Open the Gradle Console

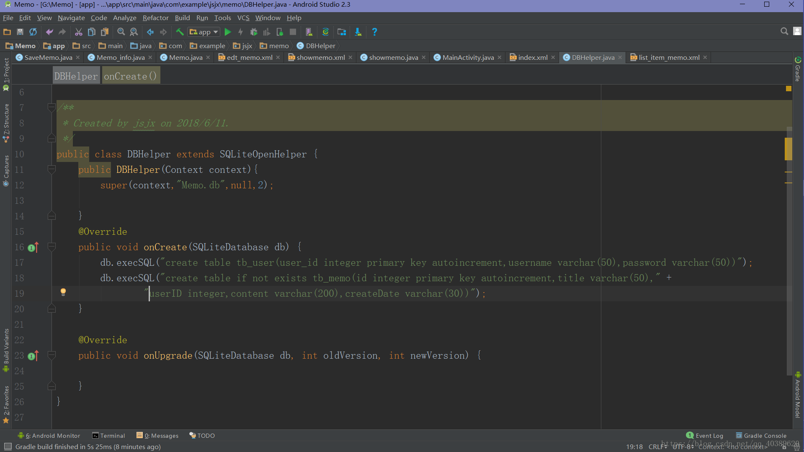(761, 436)
